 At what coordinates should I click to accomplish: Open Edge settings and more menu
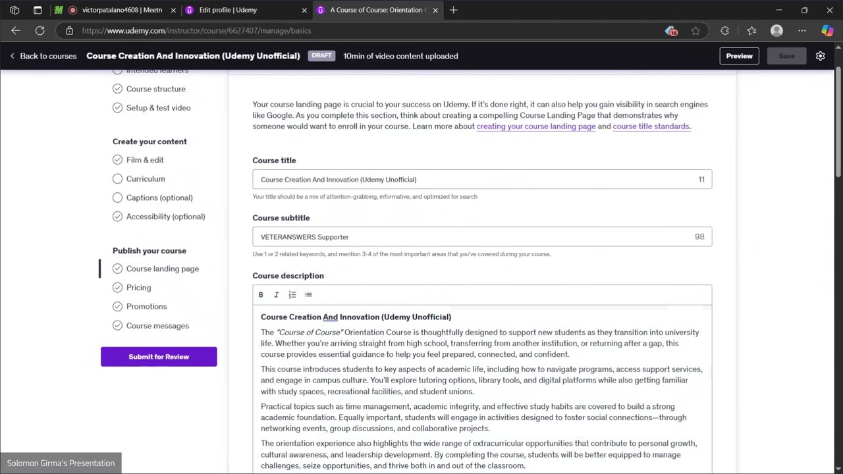coord(802,30)
